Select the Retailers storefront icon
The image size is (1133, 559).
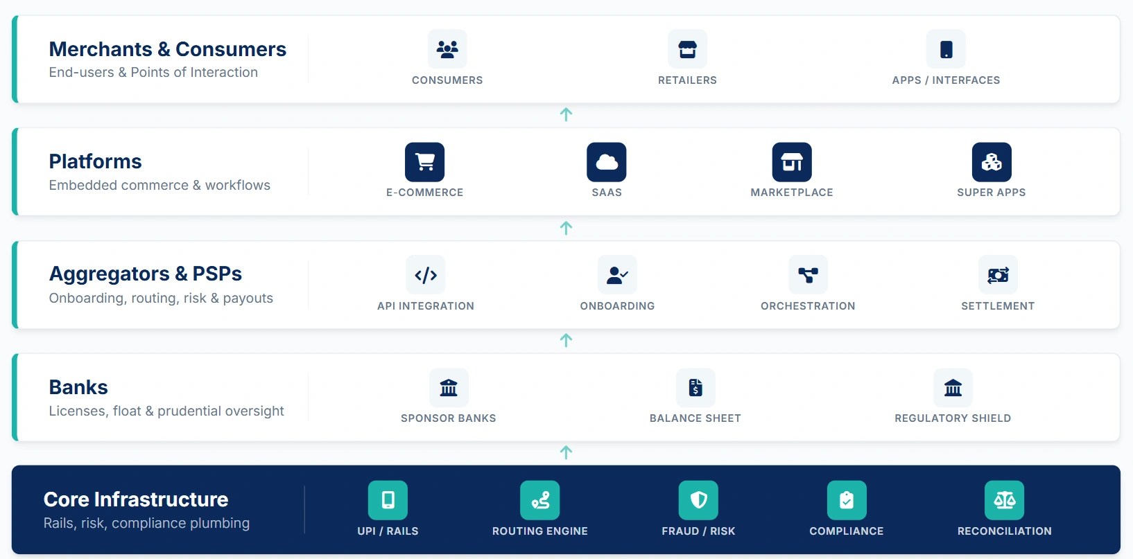click(x=687, y=49)
